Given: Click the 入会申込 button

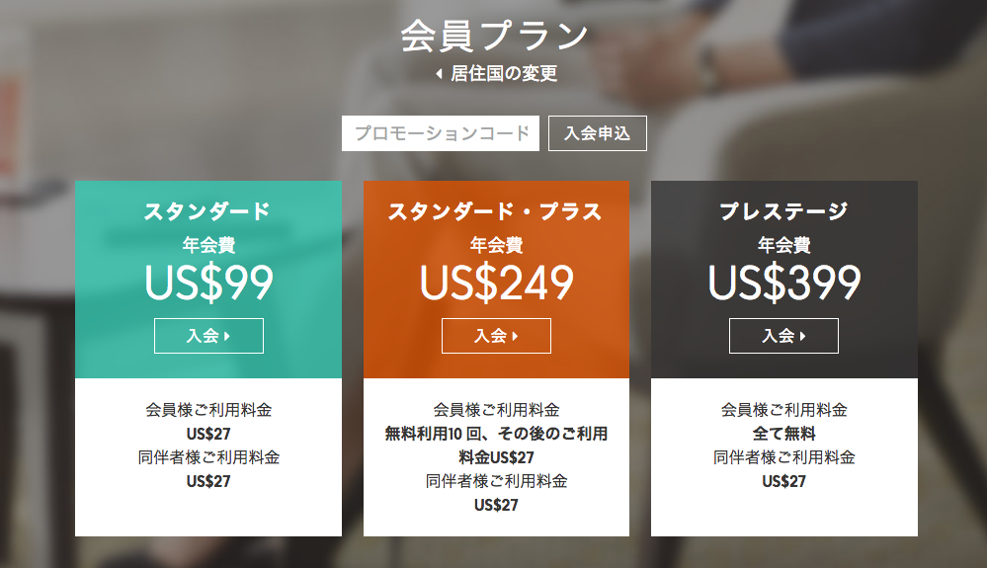Looking at the screenshot, I should click(x=598, y=133).
